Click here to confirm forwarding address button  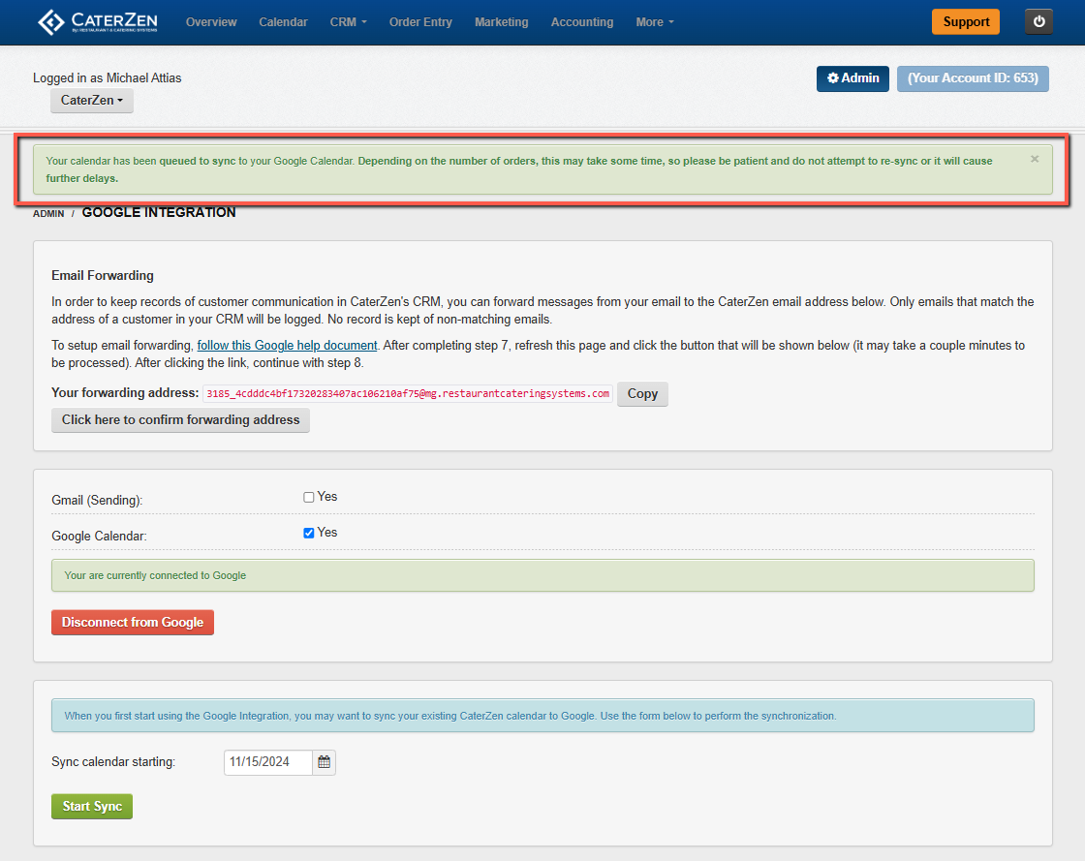tap(180, 419)
